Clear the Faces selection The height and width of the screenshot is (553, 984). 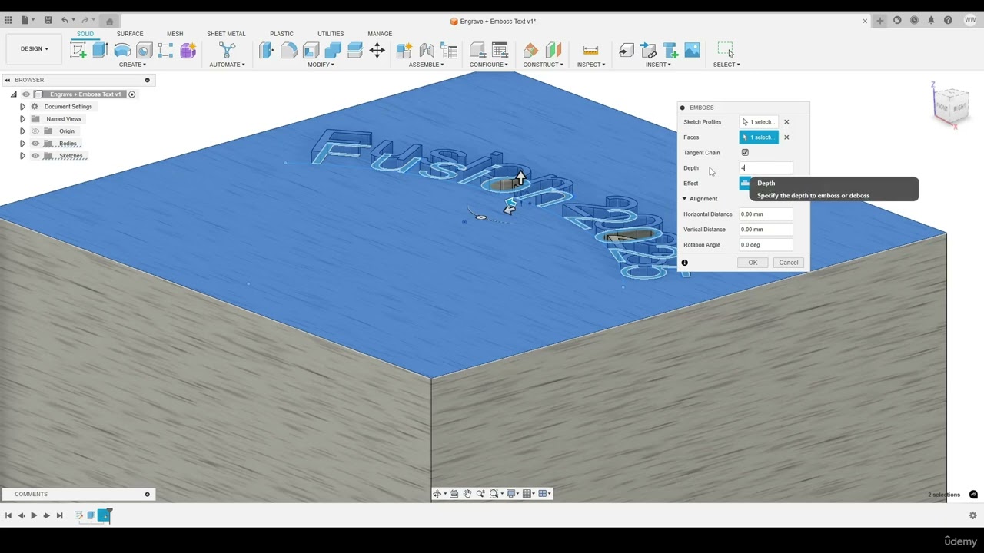pyautogui.click(x=786, y=137)
